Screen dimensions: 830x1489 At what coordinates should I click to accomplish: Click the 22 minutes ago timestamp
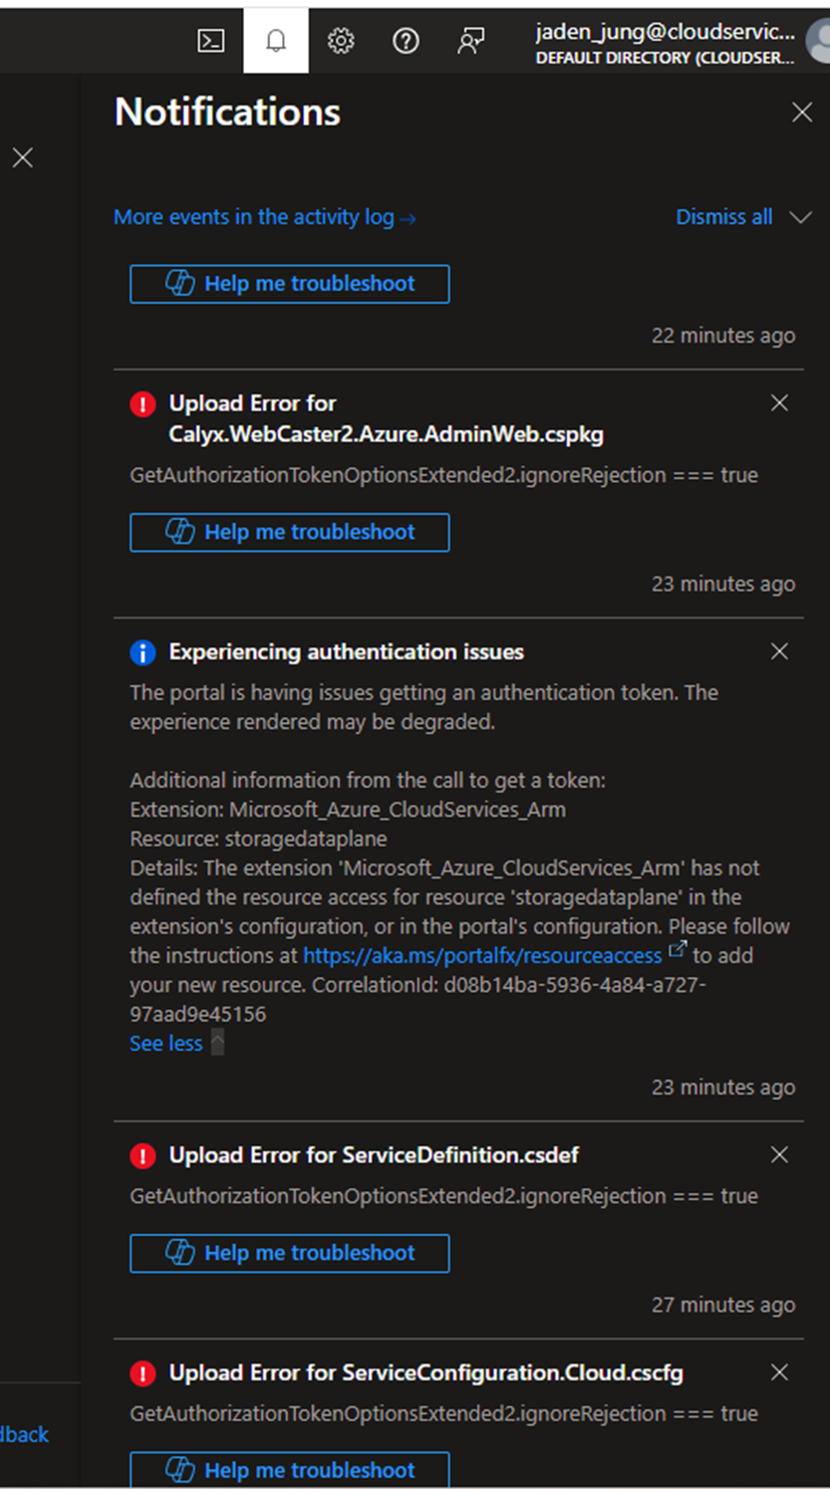723,336
